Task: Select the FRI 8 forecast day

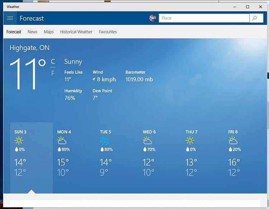Action: point(245,158)
